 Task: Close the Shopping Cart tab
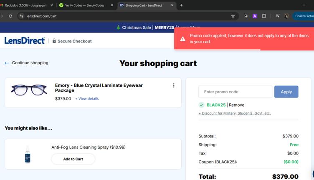tap(172, 5)
